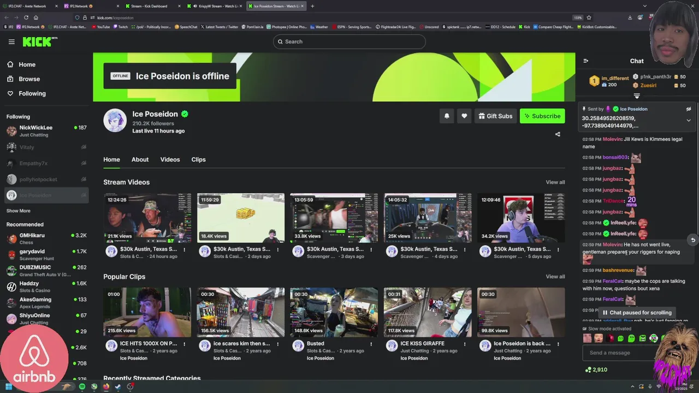The height and width of the screenshot is (393, 699).
Task: Click the Ice Poseidon channel avatar
Action: point(115,120)
